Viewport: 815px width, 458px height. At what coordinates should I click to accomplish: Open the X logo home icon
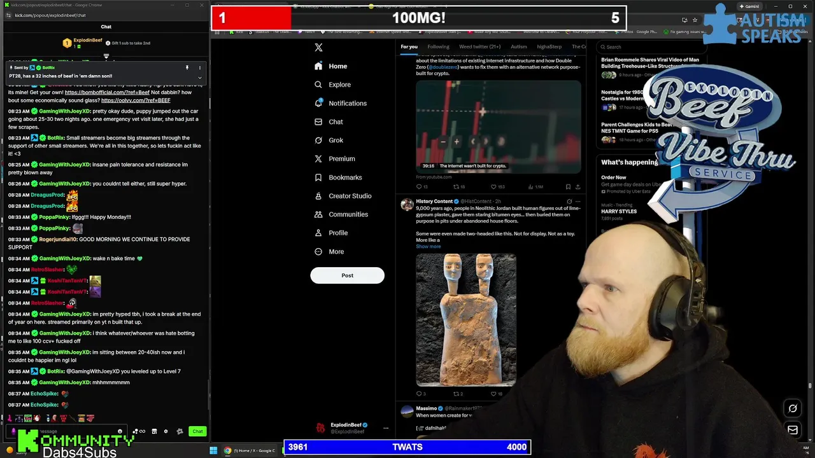click(318, 47)
